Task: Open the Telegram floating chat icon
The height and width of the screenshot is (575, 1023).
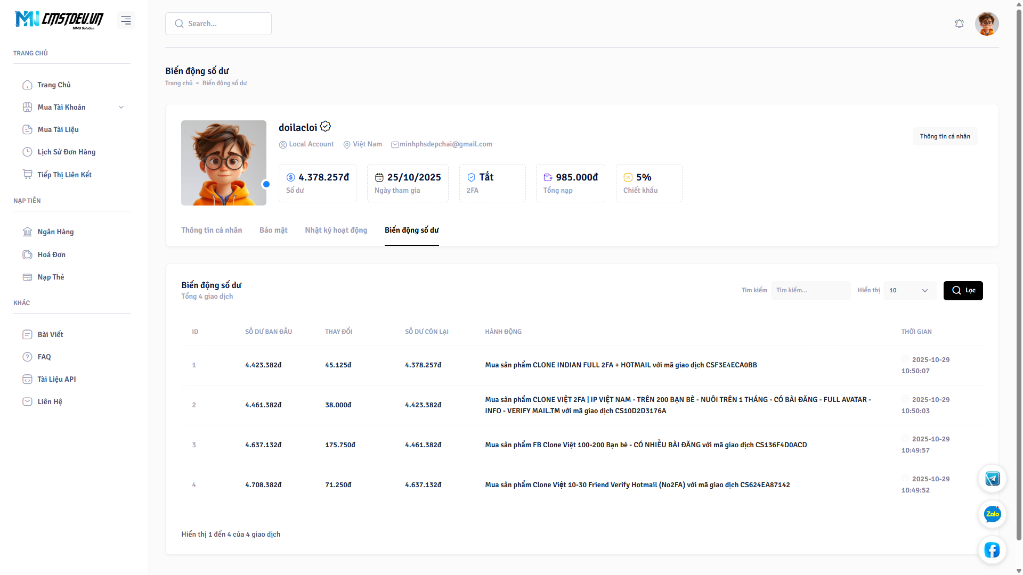Action: click(x=992, y=479)
